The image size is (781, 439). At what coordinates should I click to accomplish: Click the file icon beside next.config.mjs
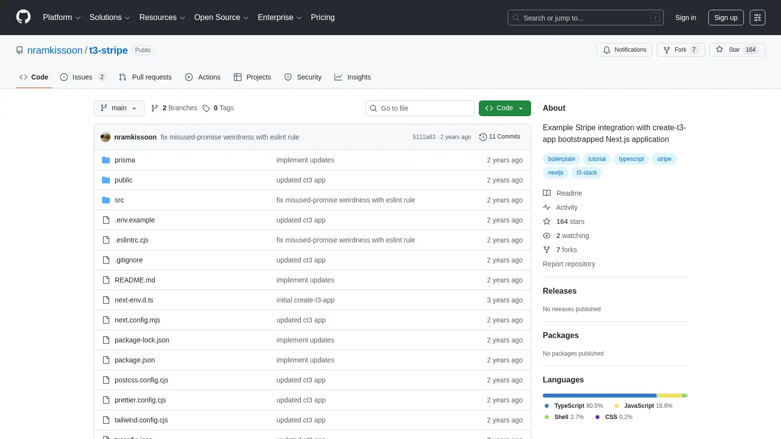(x=106, y=320)
